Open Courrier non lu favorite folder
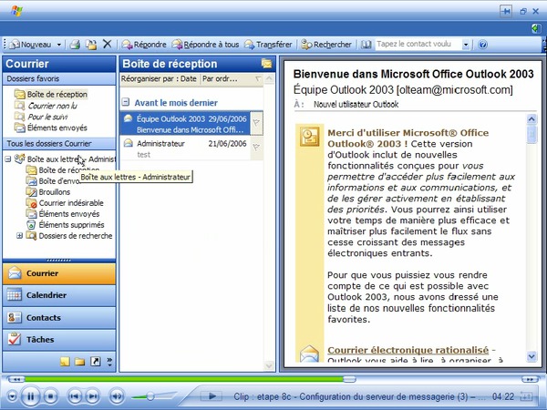 [x=46, y=106]
